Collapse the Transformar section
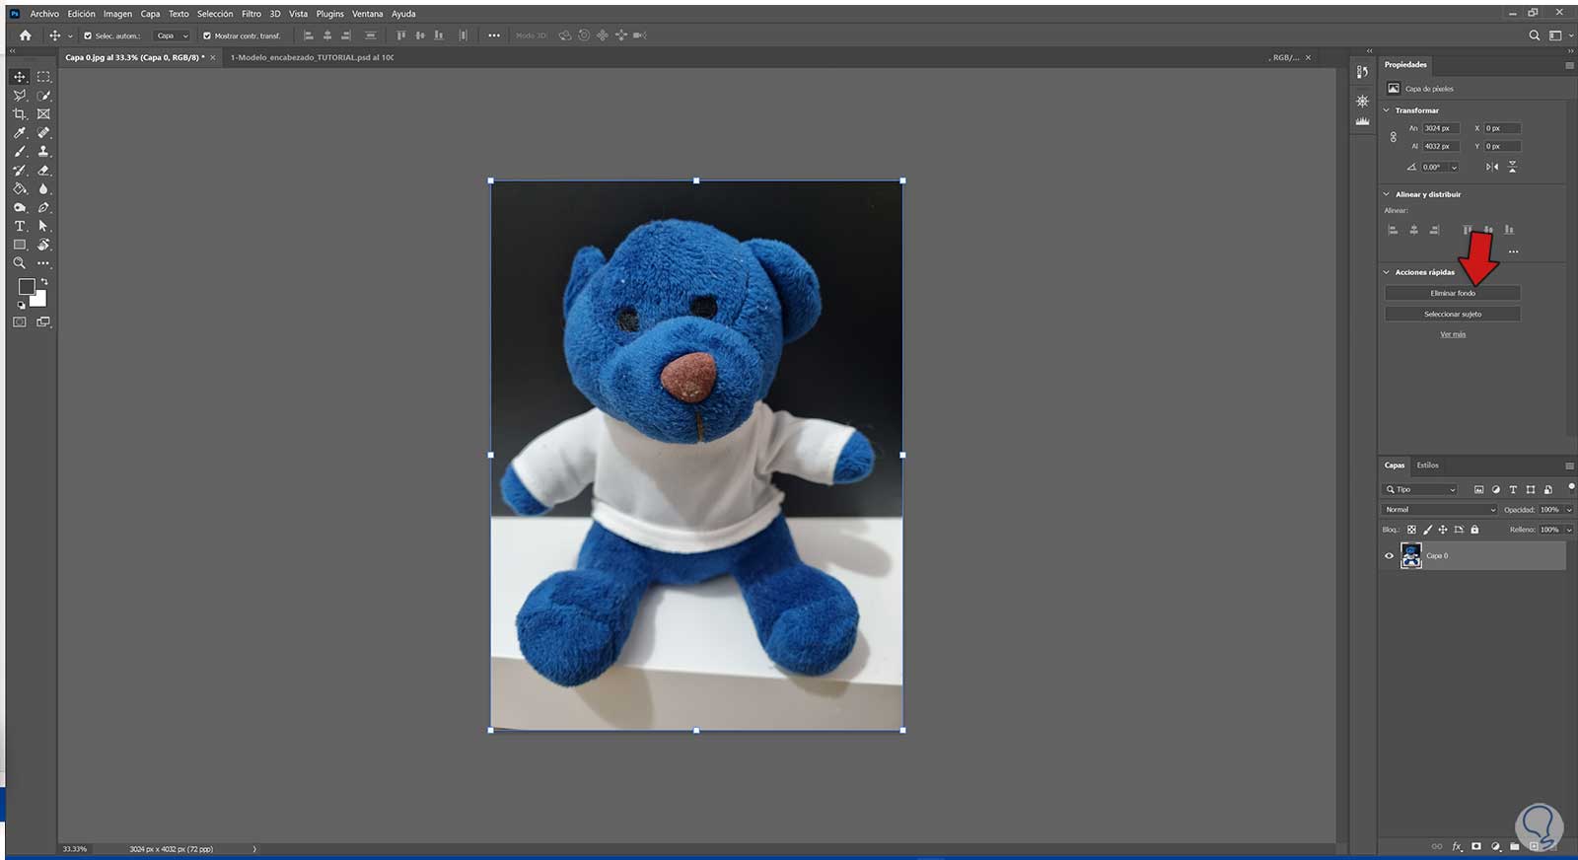Screen dimensions: 1578x860 point(1386,110)
